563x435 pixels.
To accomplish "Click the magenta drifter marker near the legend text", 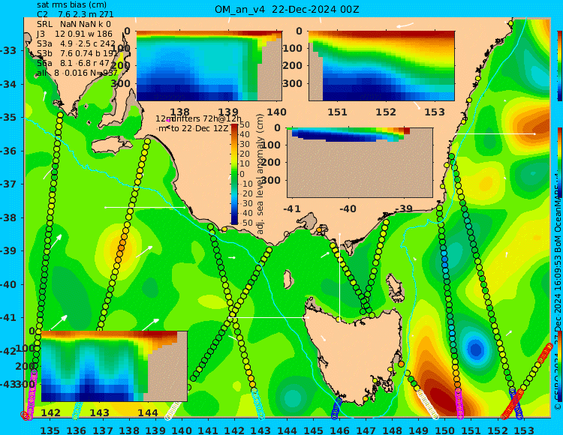I will click(x=168, y=121).
